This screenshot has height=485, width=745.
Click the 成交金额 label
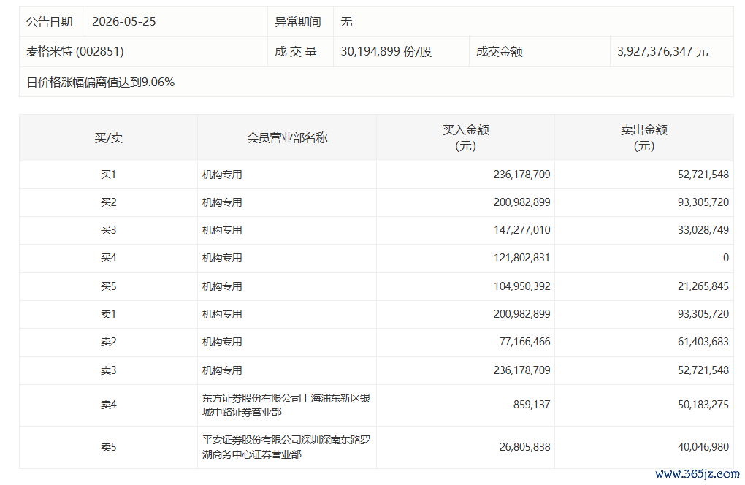coord(500,51)
